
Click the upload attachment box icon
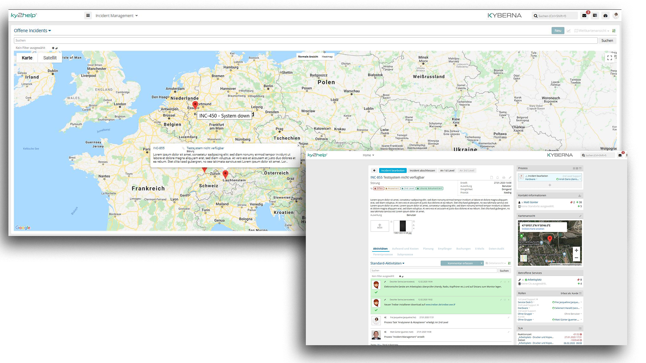tap(380, 226)
